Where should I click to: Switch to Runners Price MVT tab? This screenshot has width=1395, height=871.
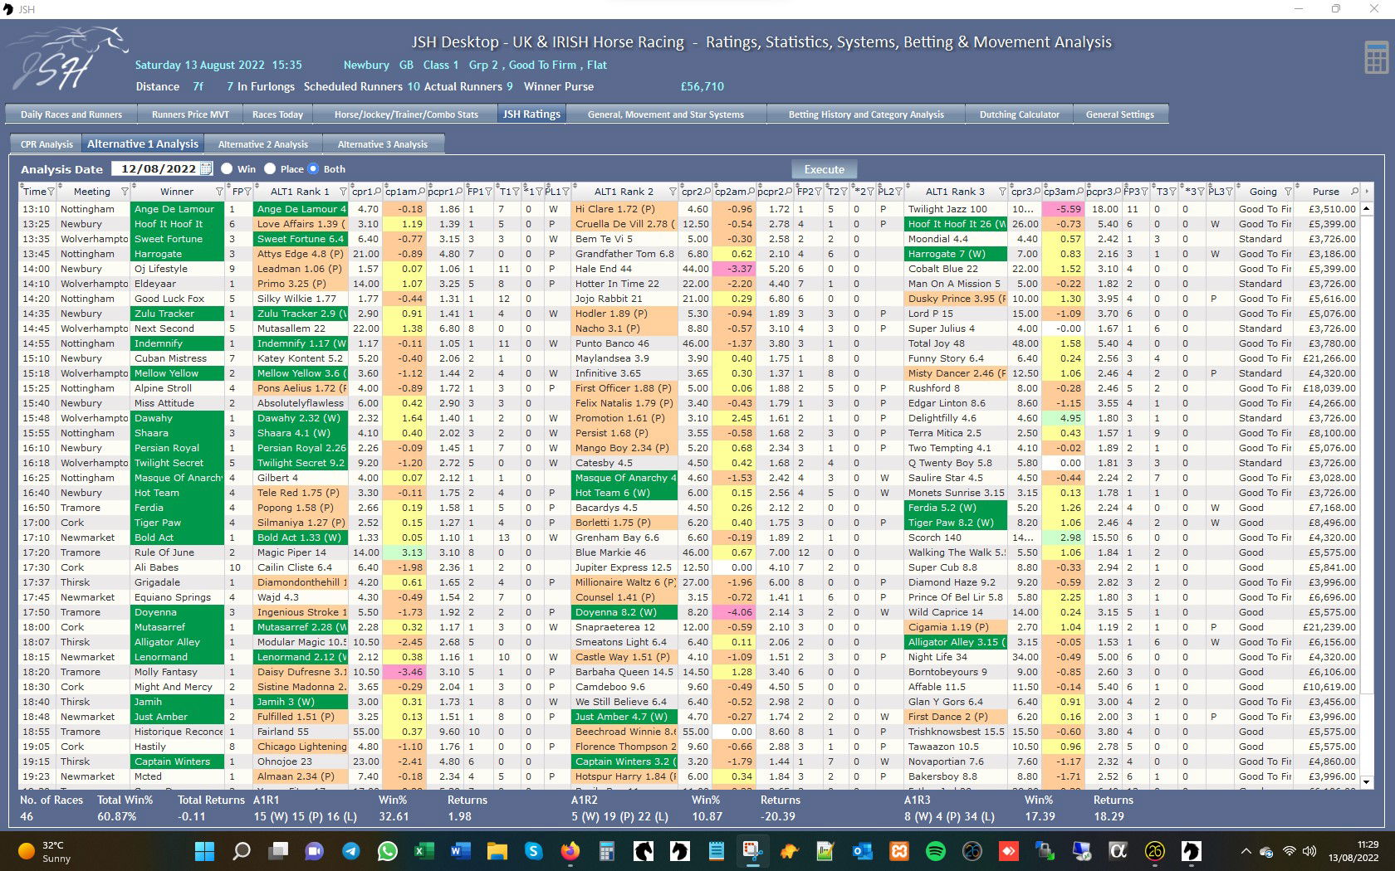point(190,114)
